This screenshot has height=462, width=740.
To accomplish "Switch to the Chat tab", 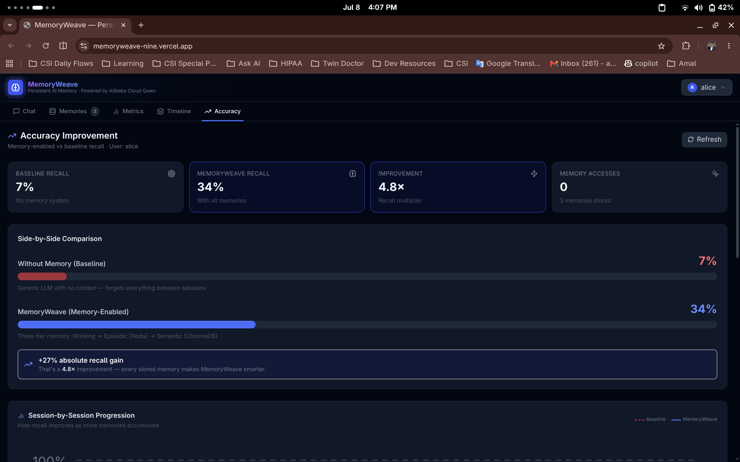I will point(24,111).
